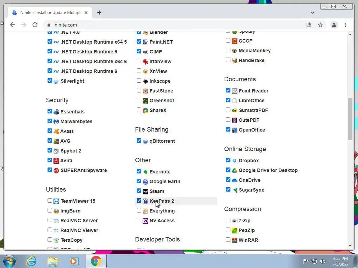Open a new tab with plus button

click(x=99, y=13)
